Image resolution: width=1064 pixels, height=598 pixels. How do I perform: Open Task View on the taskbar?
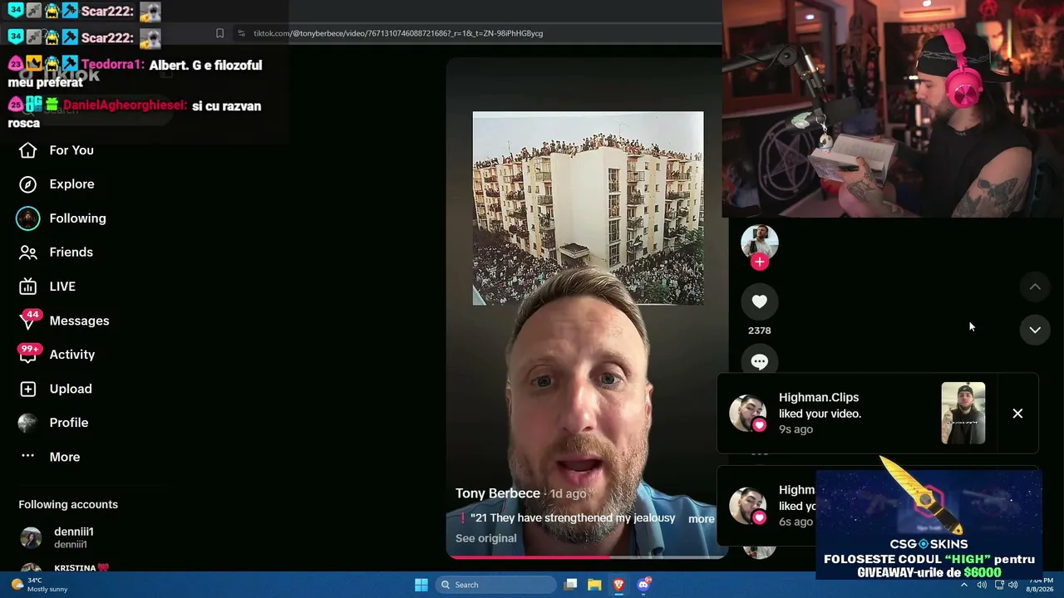(570, 585)
